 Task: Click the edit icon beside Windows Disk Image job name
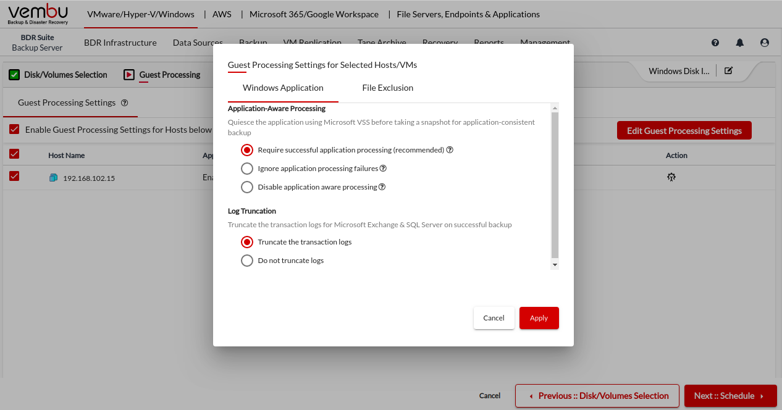point(728,70)
